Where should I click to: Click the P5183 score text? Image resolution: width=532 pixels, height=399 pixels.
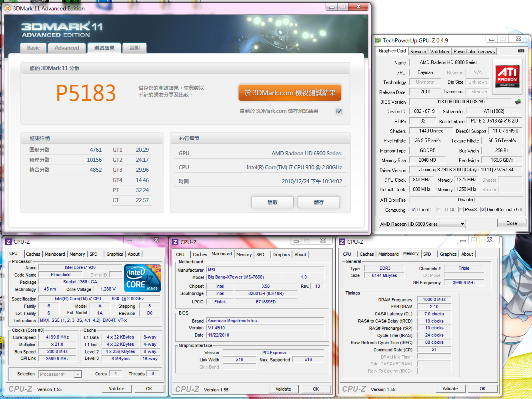[x=86, y=93]
